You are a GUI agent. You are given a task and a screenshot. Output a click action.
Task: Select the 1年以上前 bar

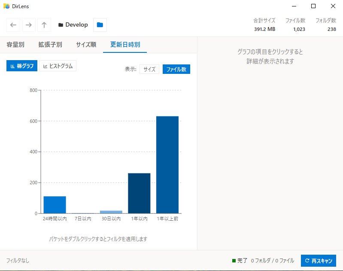[167, 165]
